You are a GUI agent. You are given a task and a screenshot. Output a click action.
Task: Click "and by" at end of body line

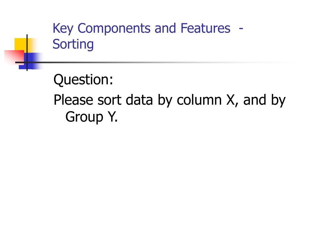coord(264,100)
